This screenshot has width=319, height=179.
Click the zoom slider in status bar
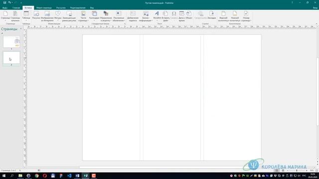coord(297,171)
